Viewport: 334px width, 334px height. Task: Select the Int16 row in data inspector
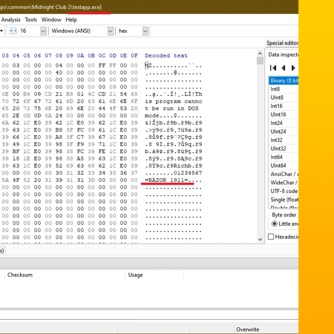(284, 106)
